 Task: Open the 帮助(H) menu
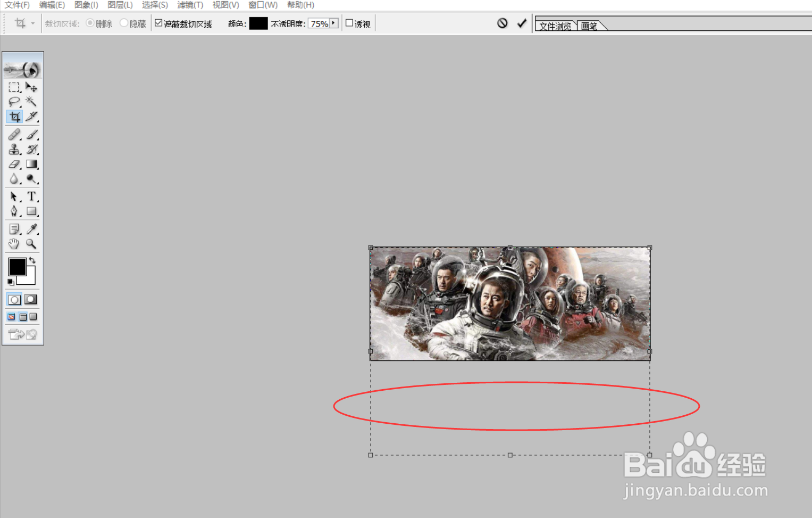pos(300,5)
